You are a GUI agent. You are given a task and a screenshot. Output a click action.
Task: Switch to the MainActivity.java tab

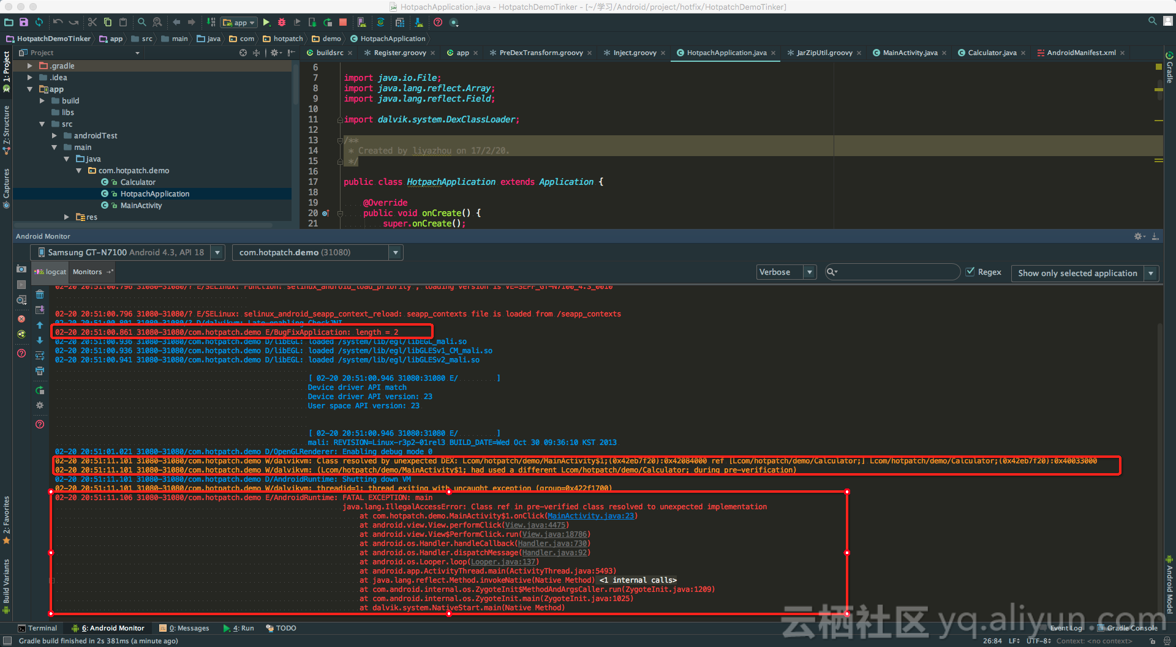pyautogui.click(x=910, y=53)
